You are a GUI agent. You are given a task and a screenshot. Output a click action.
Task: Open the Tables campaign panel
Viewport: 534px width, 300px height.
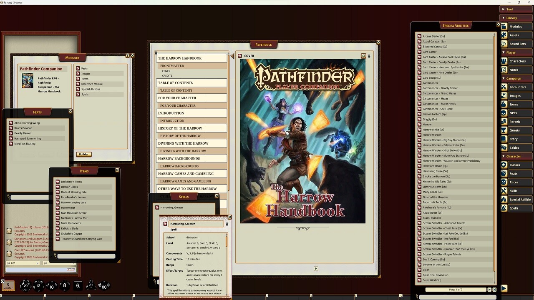click(516, 147)
